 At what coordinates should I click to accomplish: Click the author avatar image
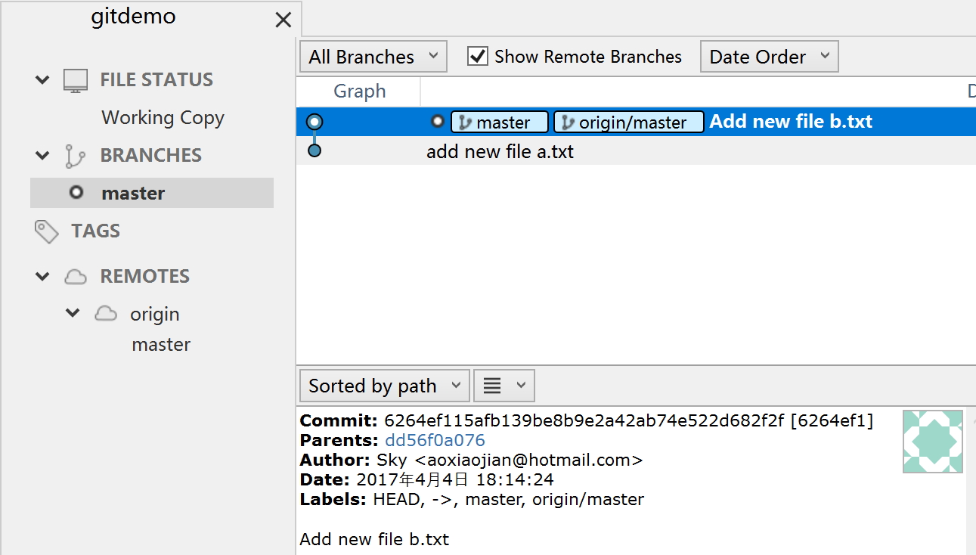point(932,442)
